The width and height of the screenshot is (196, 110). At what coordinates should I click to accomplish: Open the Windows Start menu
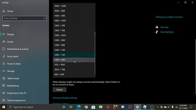(x=4, y=107)
